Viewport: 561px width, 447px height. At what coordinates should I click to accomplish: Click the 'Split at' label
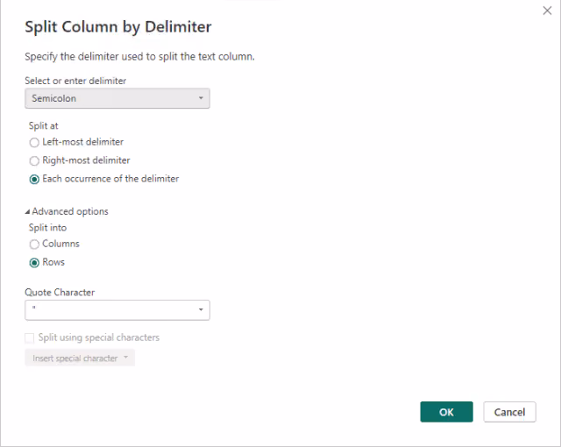(43, 126)
